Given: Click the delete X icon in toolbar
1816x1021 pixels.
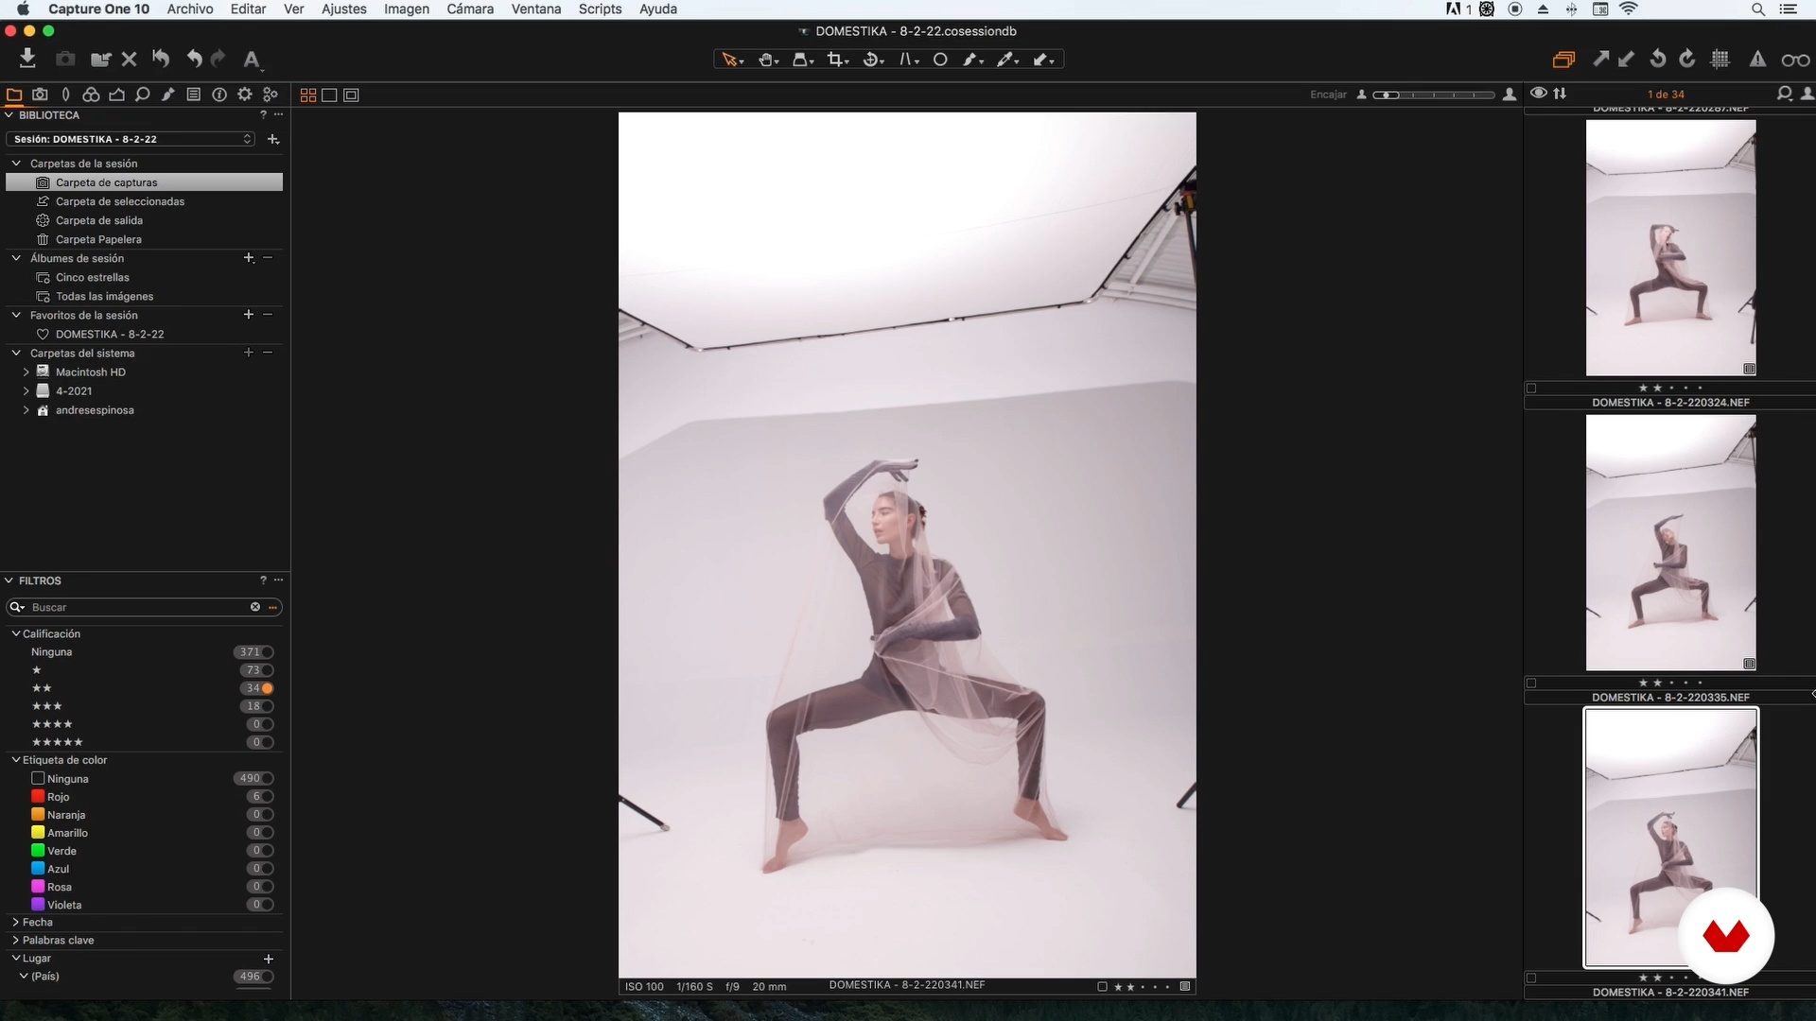Looking at the screenshot, I should click(x=130, y=59).
